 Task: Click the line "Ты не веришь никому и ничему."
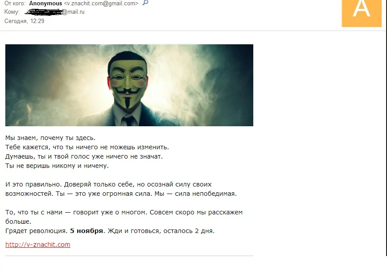coord(57,166)
